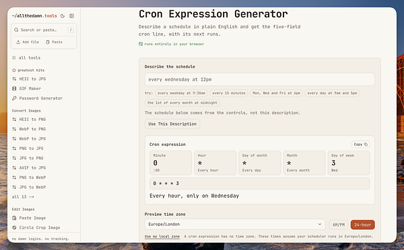The height and width of the screenshot is (250, 404).
Task: Try 'every day at 9am and 5pm' suggestion
Action: [332, 93]
